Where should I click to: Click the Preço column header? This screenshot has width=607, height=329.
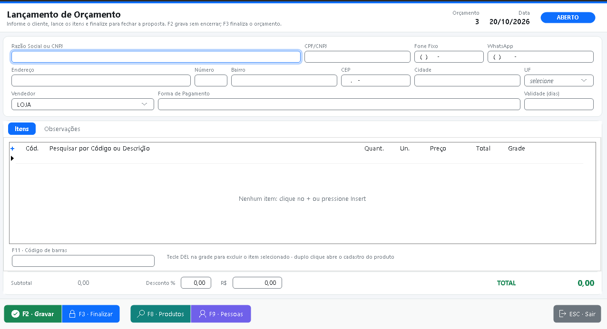coord(438,149)
